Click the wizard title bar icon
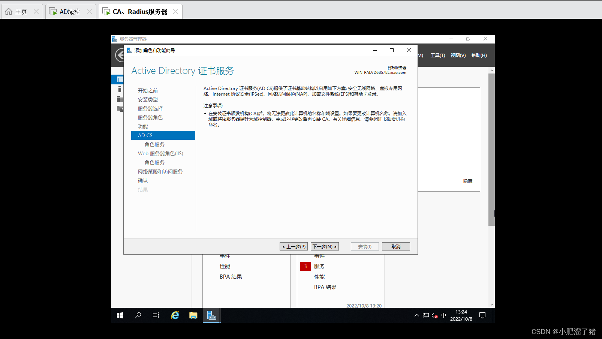The height and width of the screenshot is (339, 602). click(x=129, y=50)
